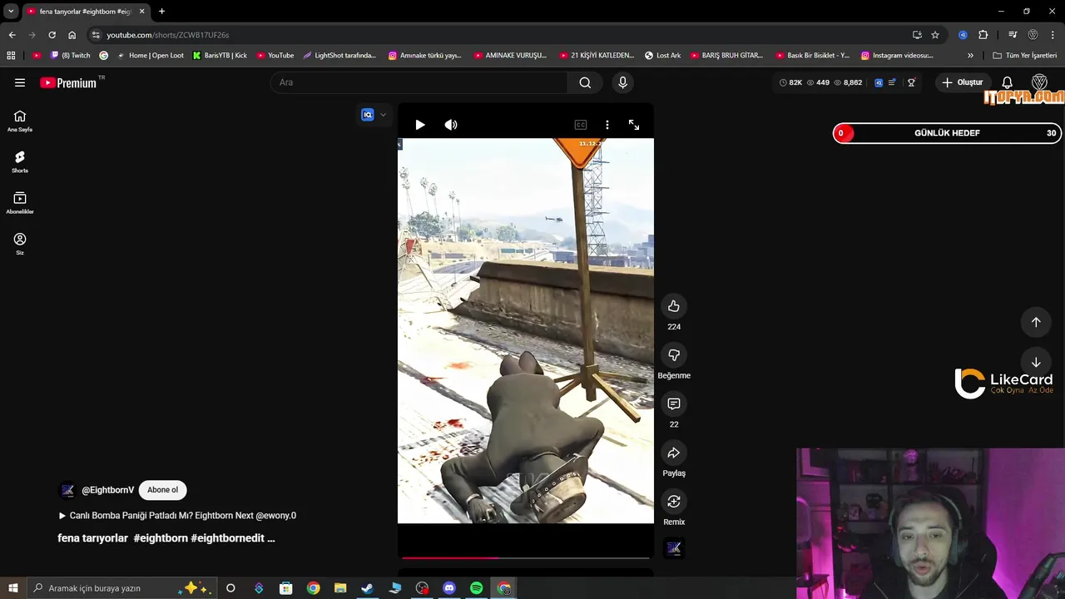
Task: Open the Instagram videosu bookmark
Action: pos(897,56)
